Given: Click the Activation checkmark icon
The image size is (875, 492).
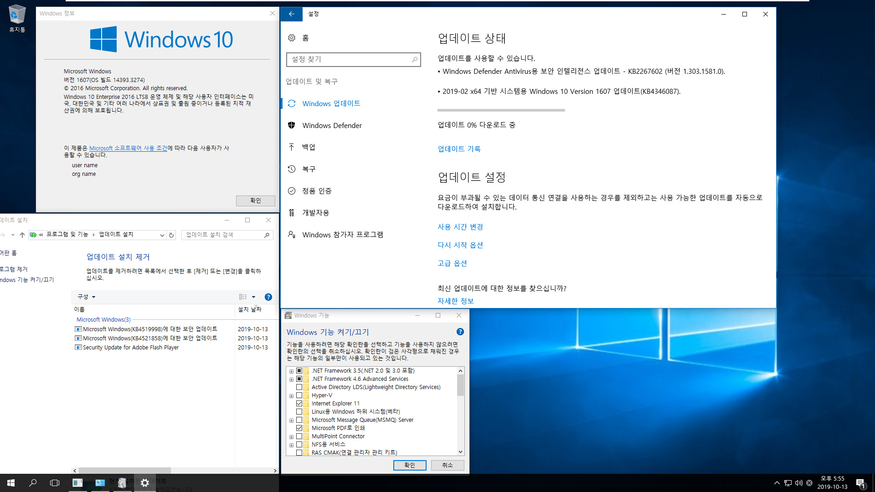Looking at the screenshot, I should pos(292,191).
